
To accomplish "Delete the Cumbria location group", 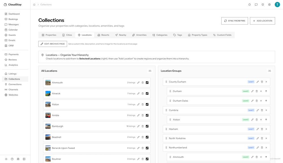I will pyautogui.click(x=262, y=110).
